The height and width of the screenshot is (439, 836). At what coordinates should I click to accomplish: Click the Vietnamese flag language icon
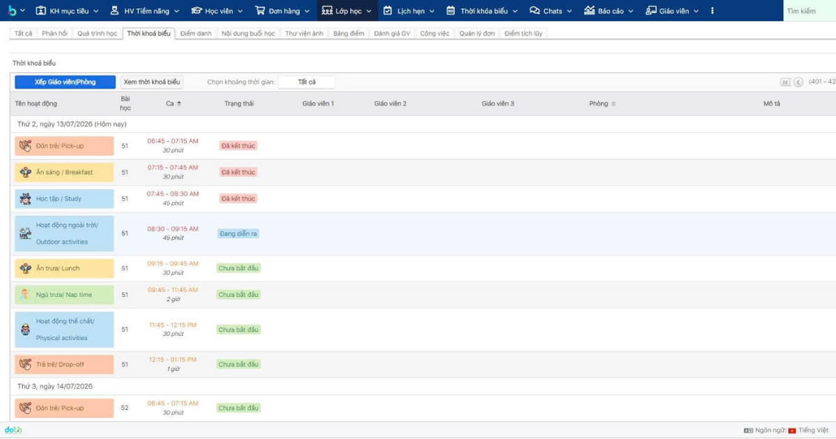(791, 431)
